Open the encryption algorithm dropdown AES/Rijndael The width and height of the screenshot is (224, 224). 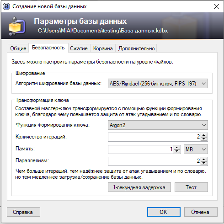point(158,84)
